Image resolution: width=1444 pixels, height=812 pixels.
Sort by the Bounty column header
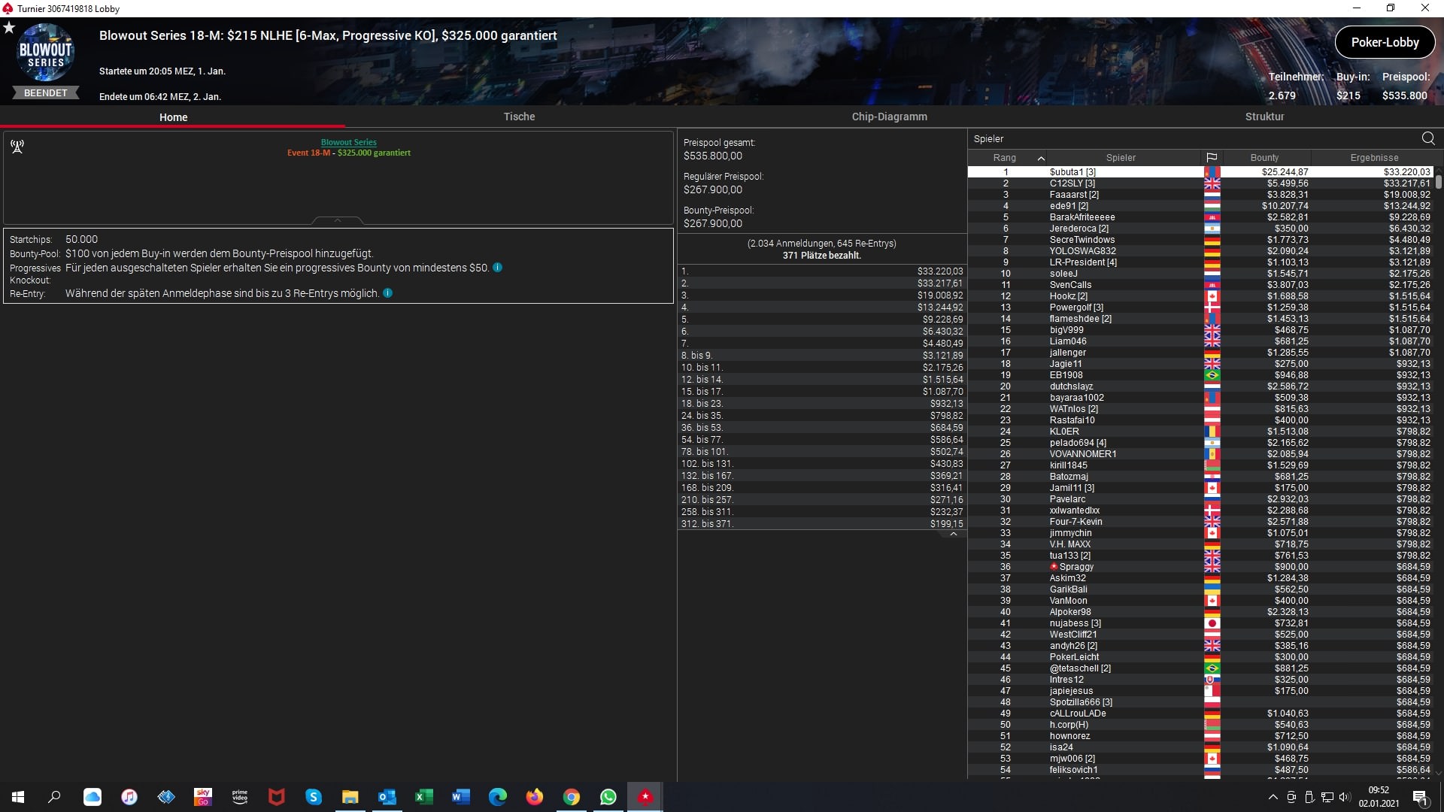click(x=1264, y=158)
